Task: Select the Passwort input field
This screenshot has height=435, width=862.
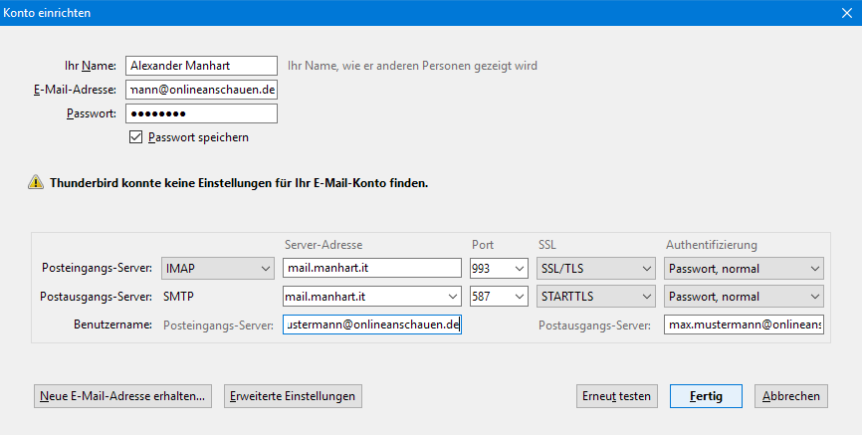Action: coord(201,113)
